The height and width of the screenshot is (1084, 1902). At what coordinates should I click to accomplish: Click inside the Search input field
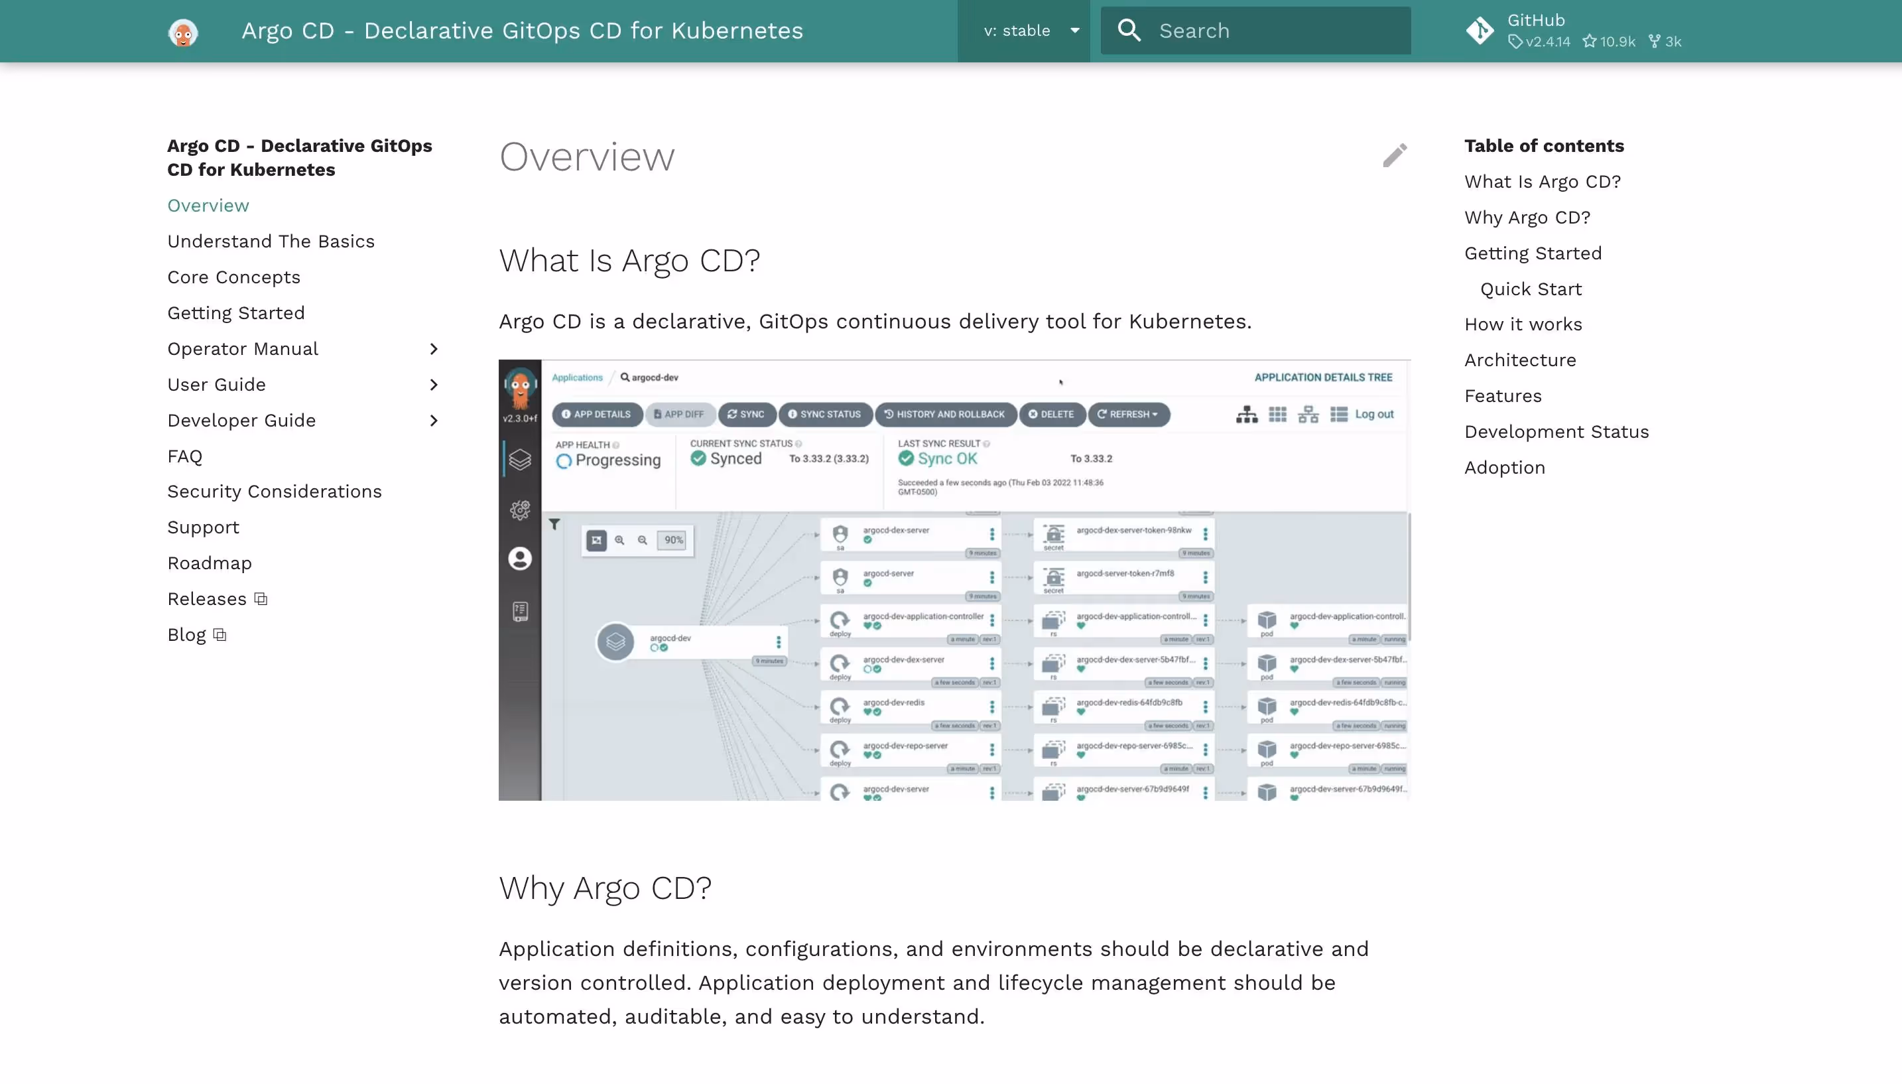point(1265,31)
